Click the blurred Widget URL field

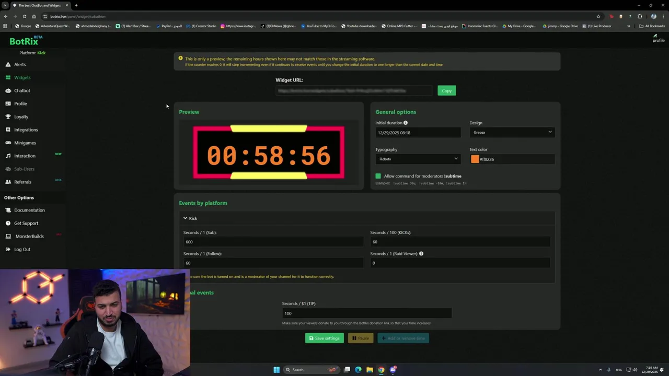click(354, 91)
